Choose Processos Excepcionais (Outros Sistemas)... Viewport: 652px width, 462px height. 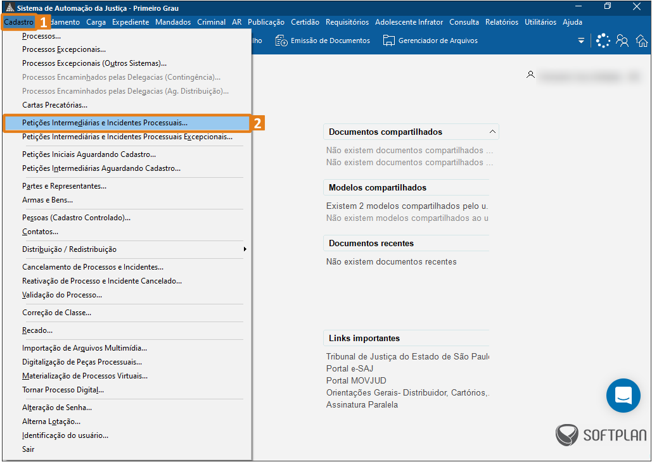tap(127, 63)
